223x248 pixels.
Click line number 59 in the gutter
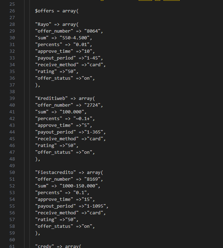coord(12,233)
